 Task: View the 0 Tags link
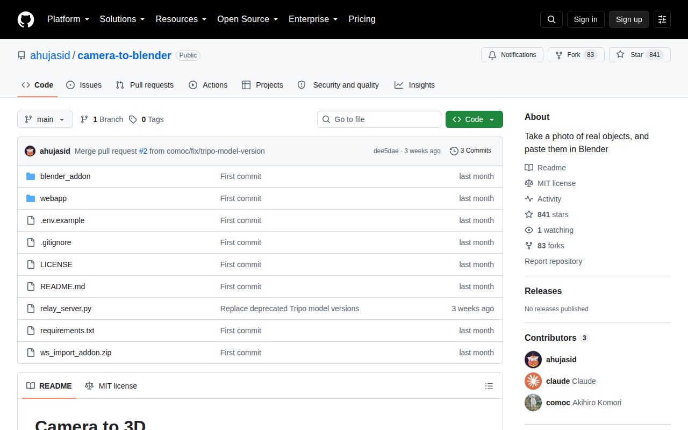click(146, 119)
